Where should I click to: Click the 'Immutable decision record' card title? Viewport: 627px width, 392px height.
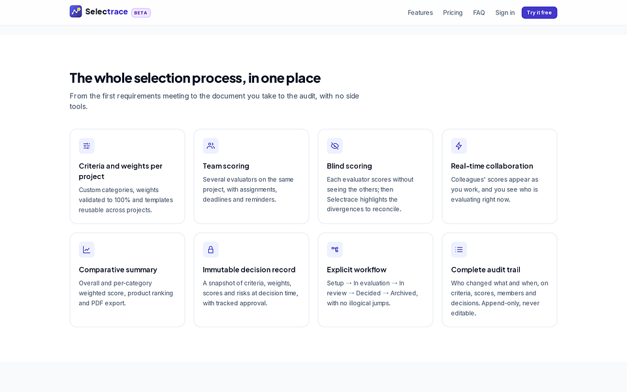[249, 270]
